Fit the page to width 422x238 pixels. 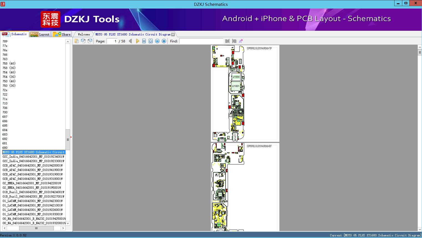144,41
